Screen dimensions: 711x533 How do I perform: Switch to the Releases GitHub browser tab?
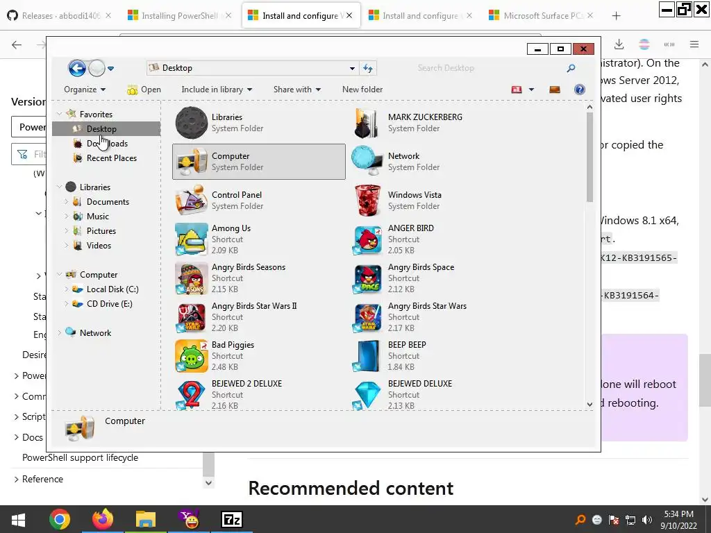click(x=59, y=16)
